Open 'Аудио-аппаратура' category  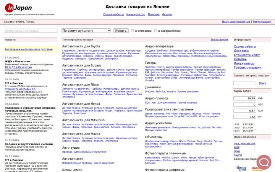(159, 46)
